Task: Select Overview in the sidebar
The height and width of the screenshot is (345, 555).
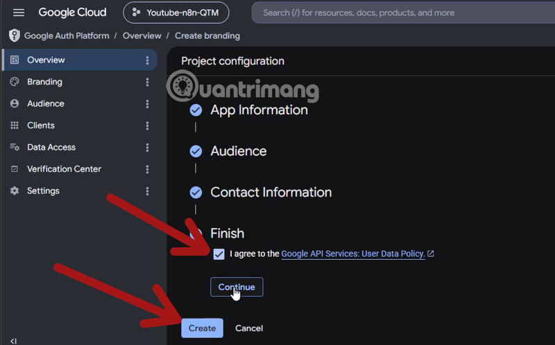Action: click(x=80, y=60)
